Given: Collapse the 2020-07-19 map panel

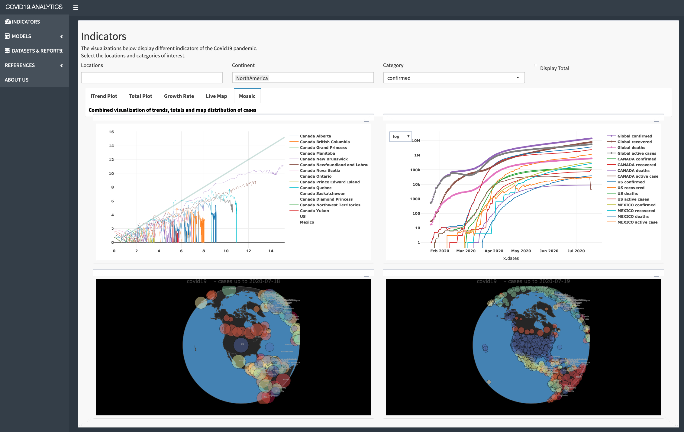Looking at the screenshot, I should point(656,277).
